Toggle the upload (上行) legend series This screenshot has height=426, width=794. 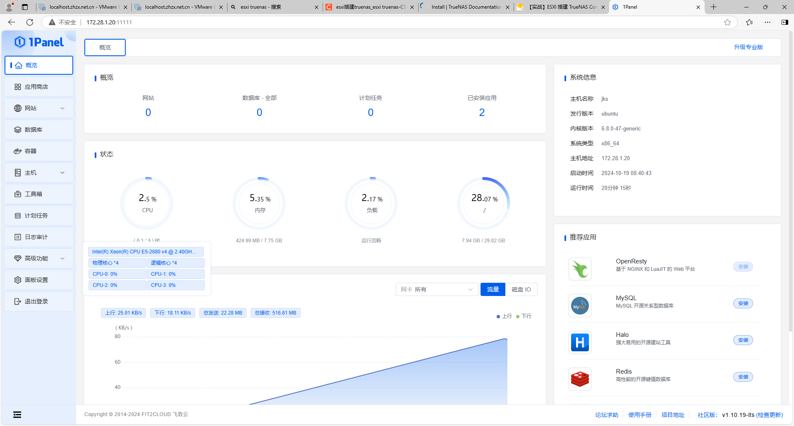click(505, 316)
